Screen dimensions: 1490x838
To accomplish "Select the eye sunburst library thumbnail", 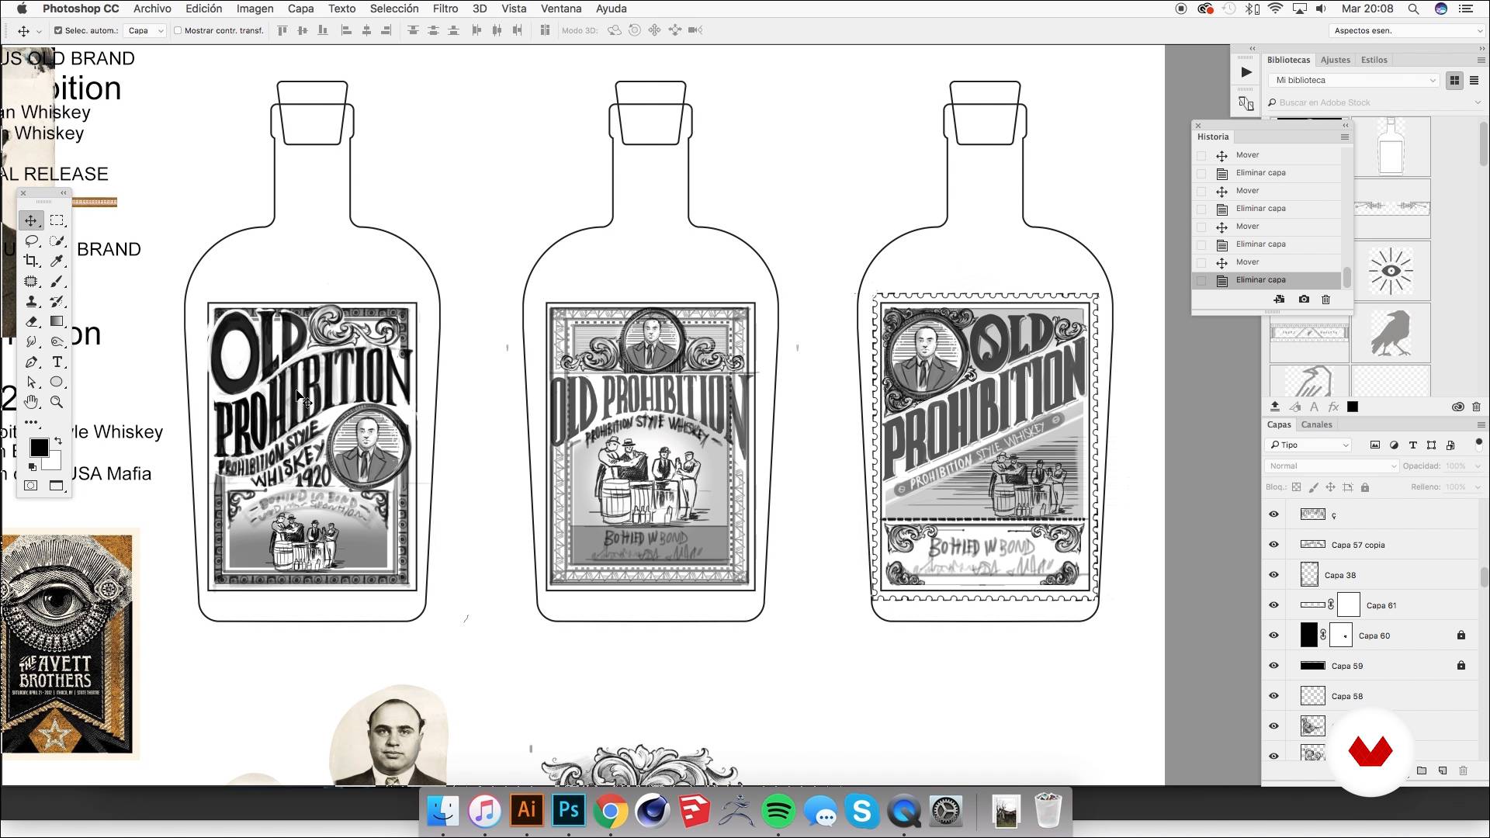I will coord(1391,271).
